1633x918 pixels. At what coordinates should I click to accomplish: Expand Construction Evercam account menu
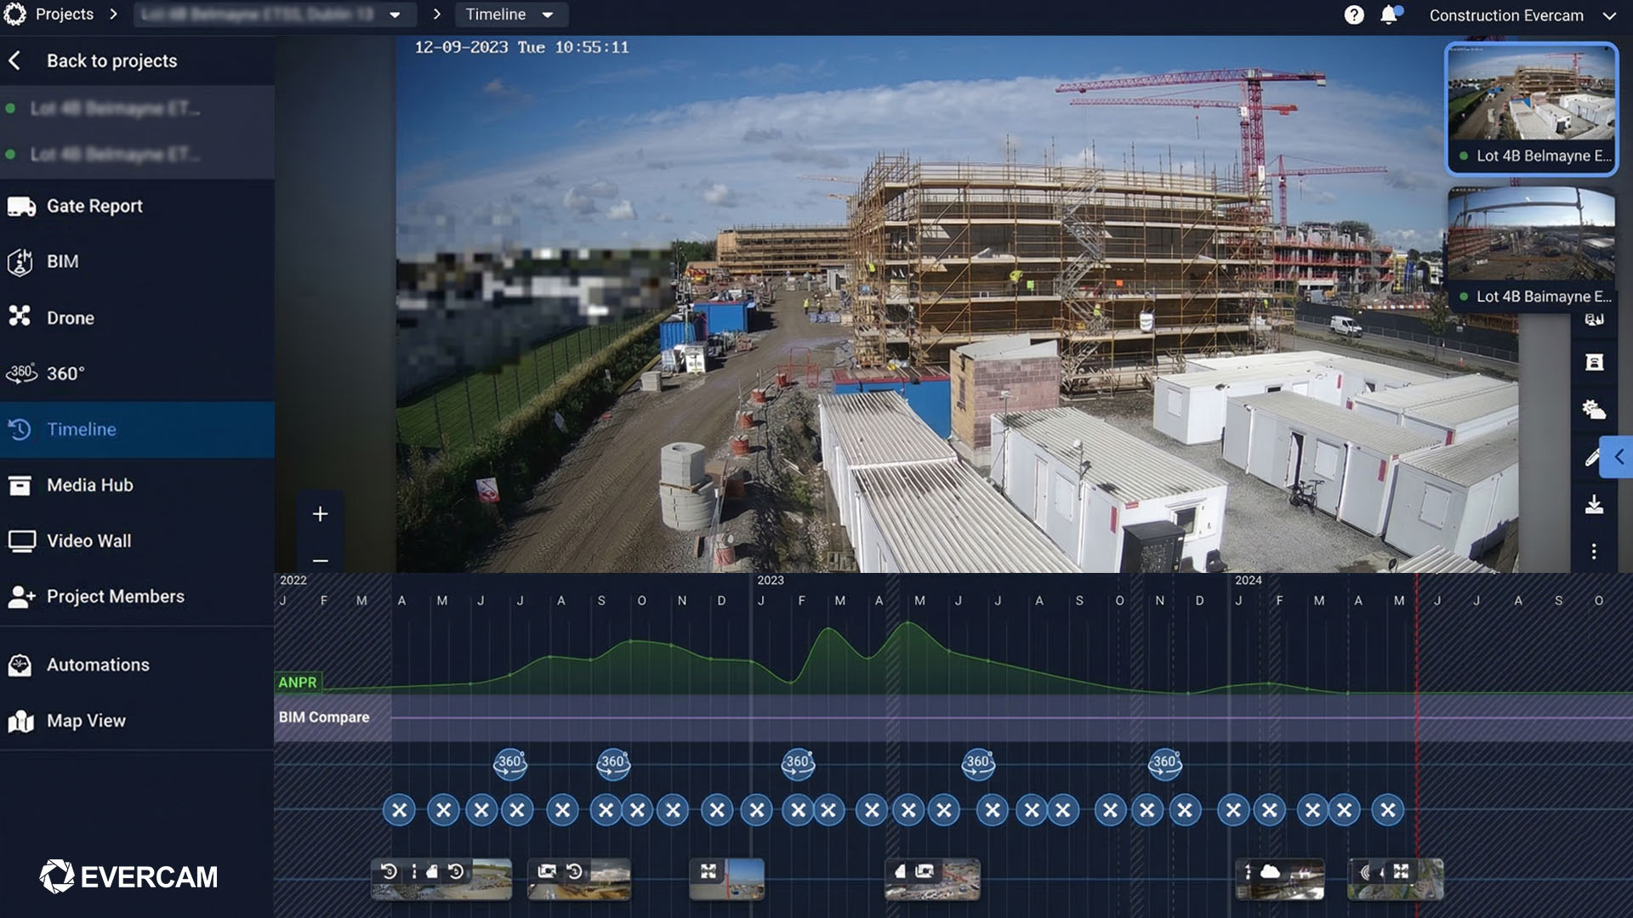point(1609,15)
